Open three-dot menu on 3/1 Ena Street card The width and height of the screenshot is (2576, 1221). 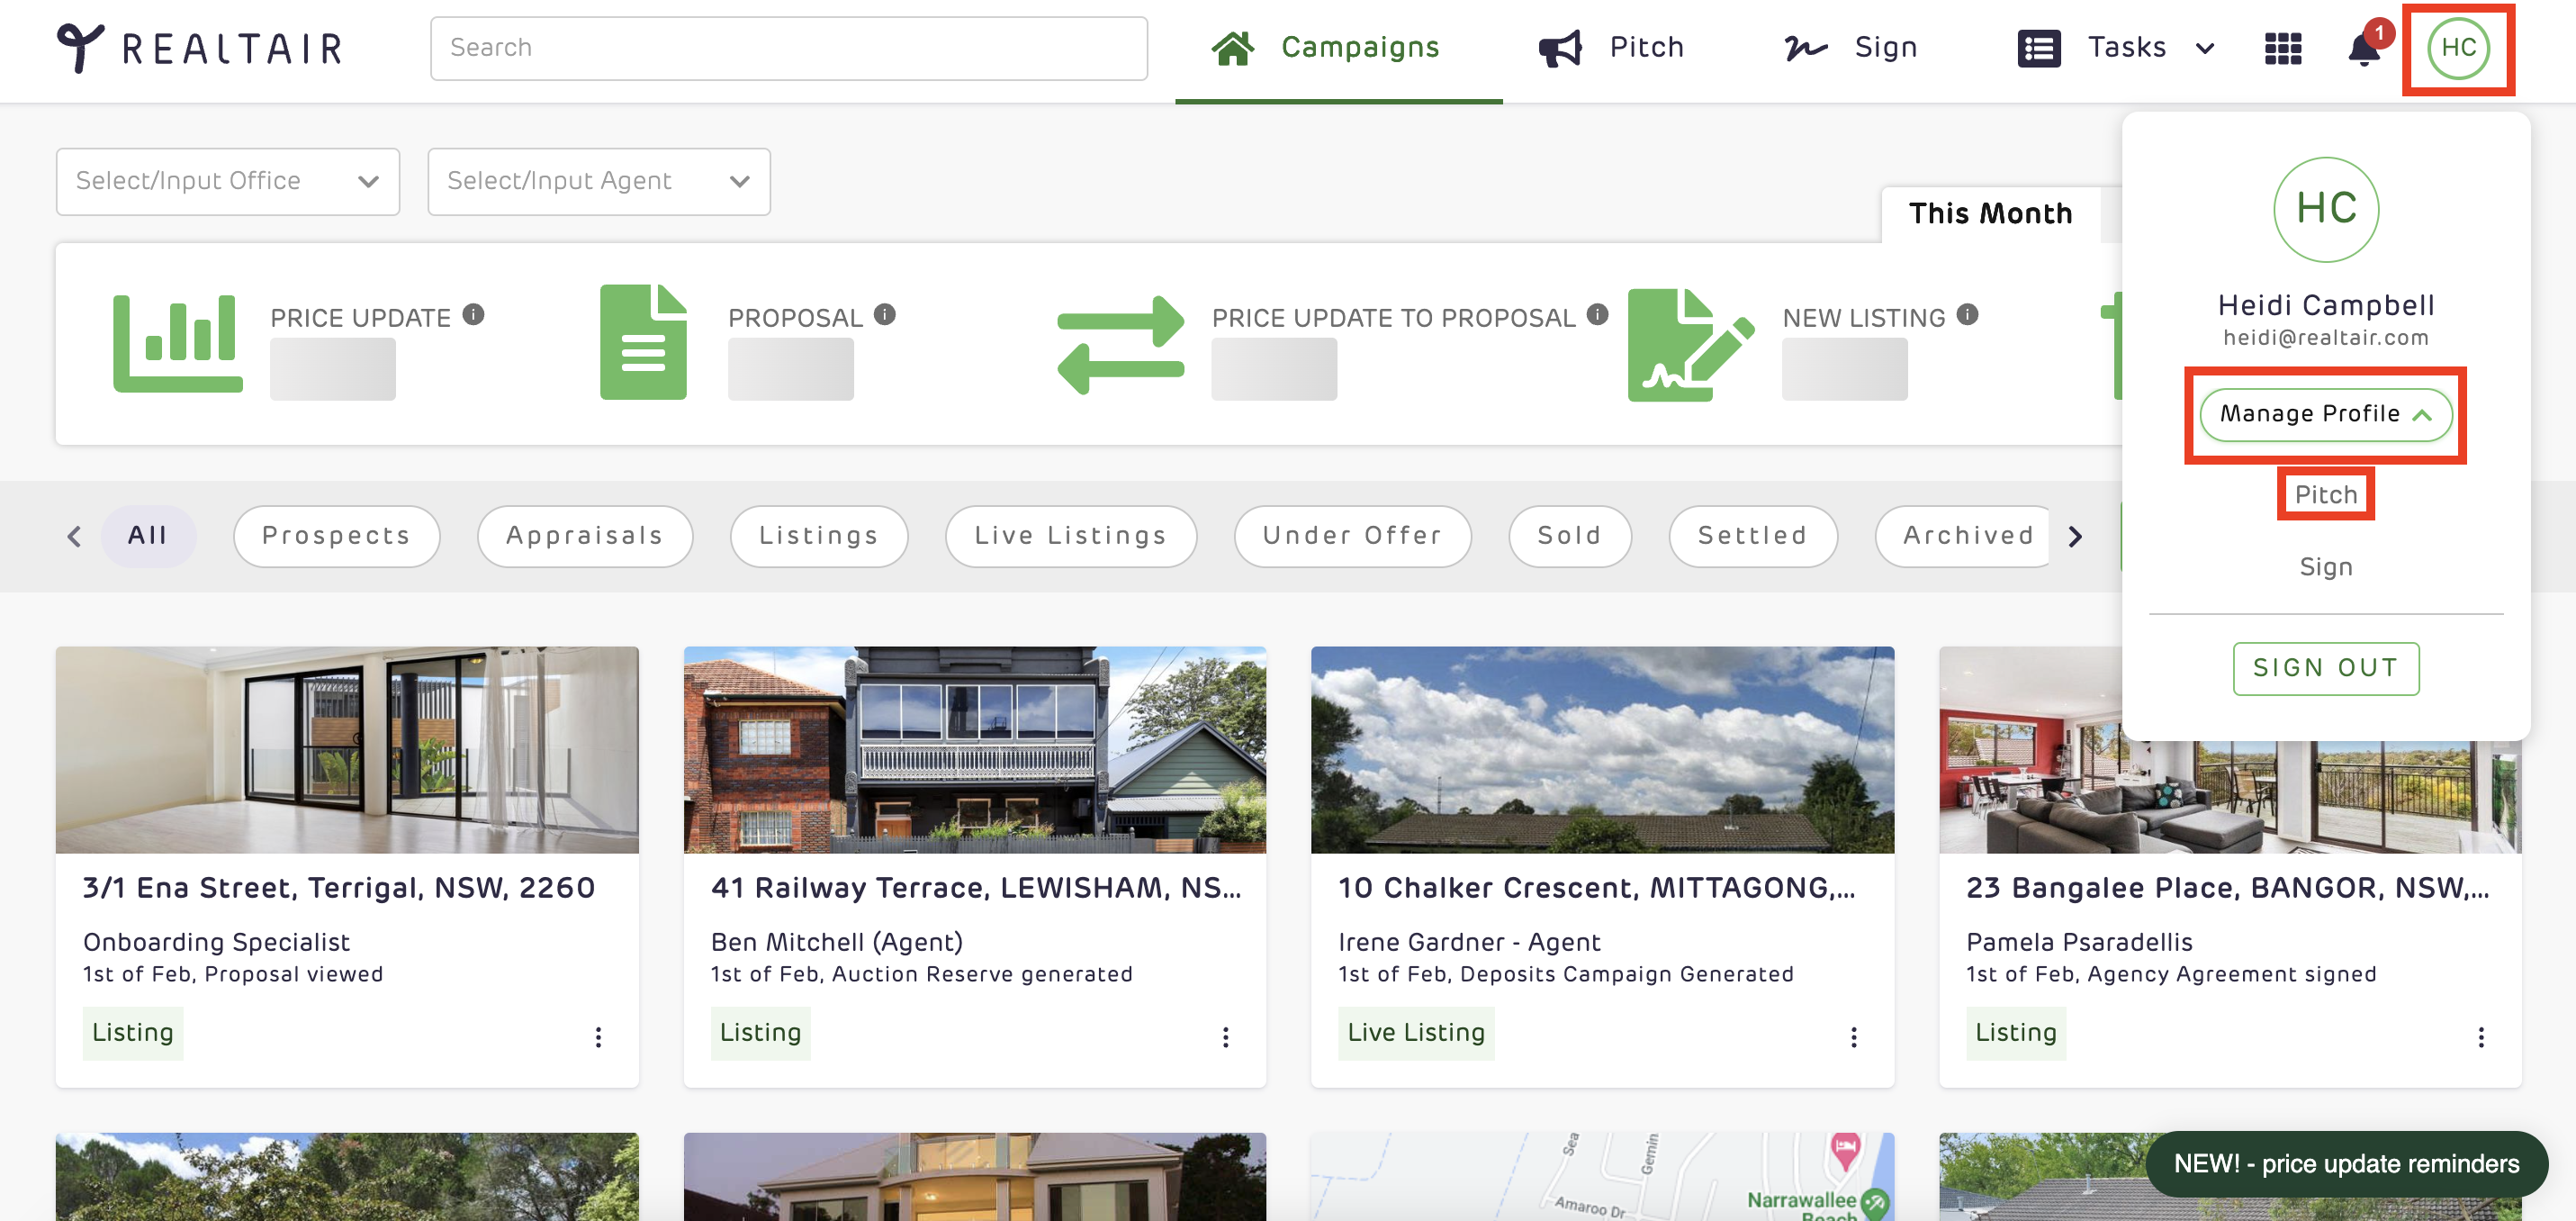tap(598, 1036)
